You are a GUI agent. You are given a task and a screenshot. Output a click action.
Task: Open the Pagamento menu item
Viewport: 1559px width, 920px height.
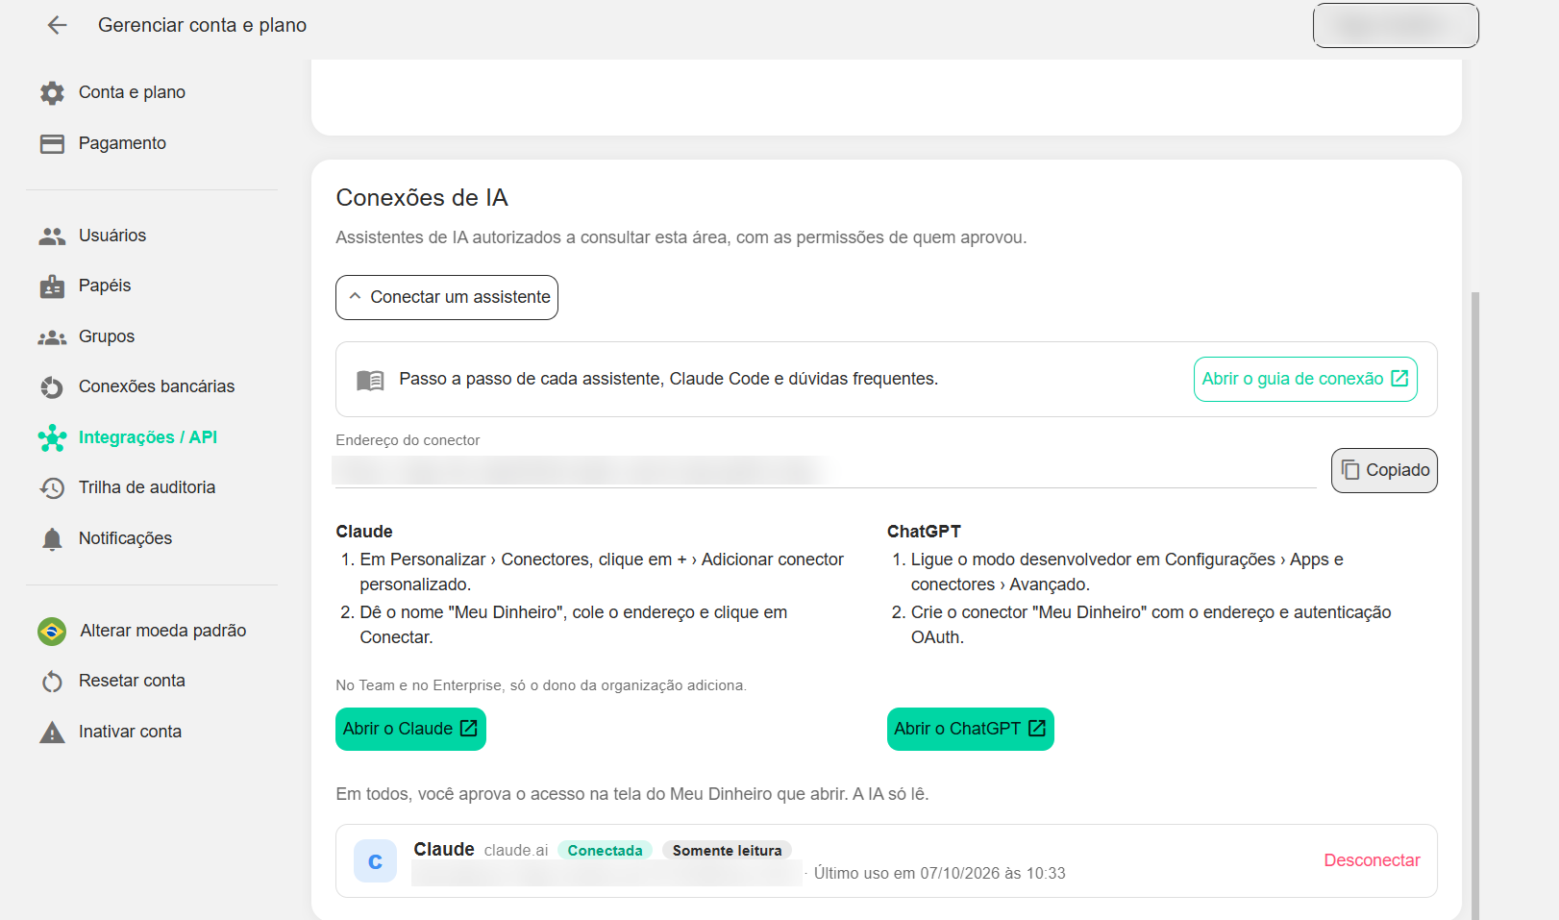(122, 143)
